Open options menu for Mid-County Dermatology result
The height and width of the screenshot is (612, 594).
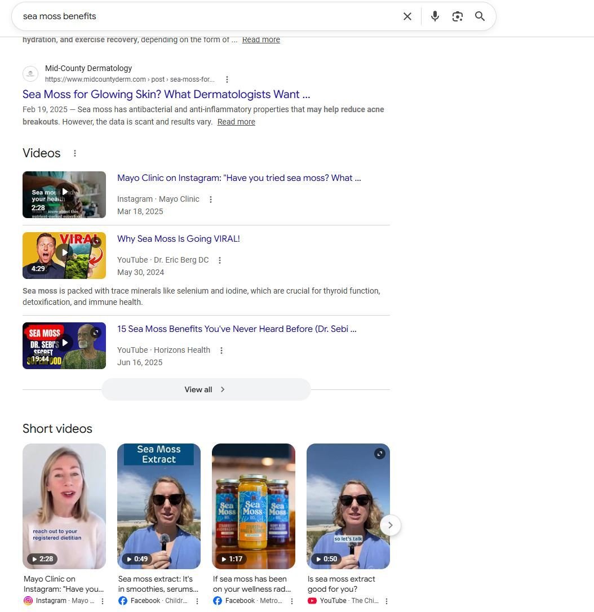(x=227, y=79)
